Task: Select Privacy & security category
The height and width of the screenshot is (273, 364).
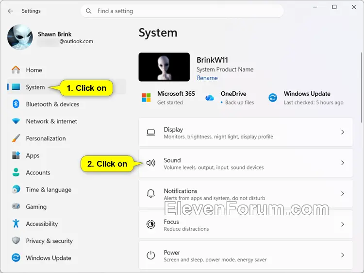Action: click(66, 241)
